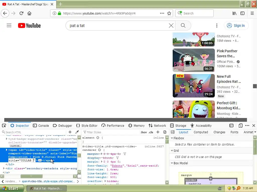Expand the ytd-badge-supported-renderer node
The image size is (257, 192).
tap(7, 139)
